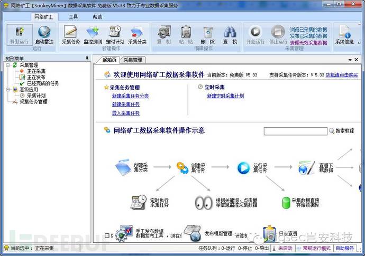This screenshot has height=256, width=365.
Task: Click 定时执行采集任务 calendar icon
Action: coord(138,202)
